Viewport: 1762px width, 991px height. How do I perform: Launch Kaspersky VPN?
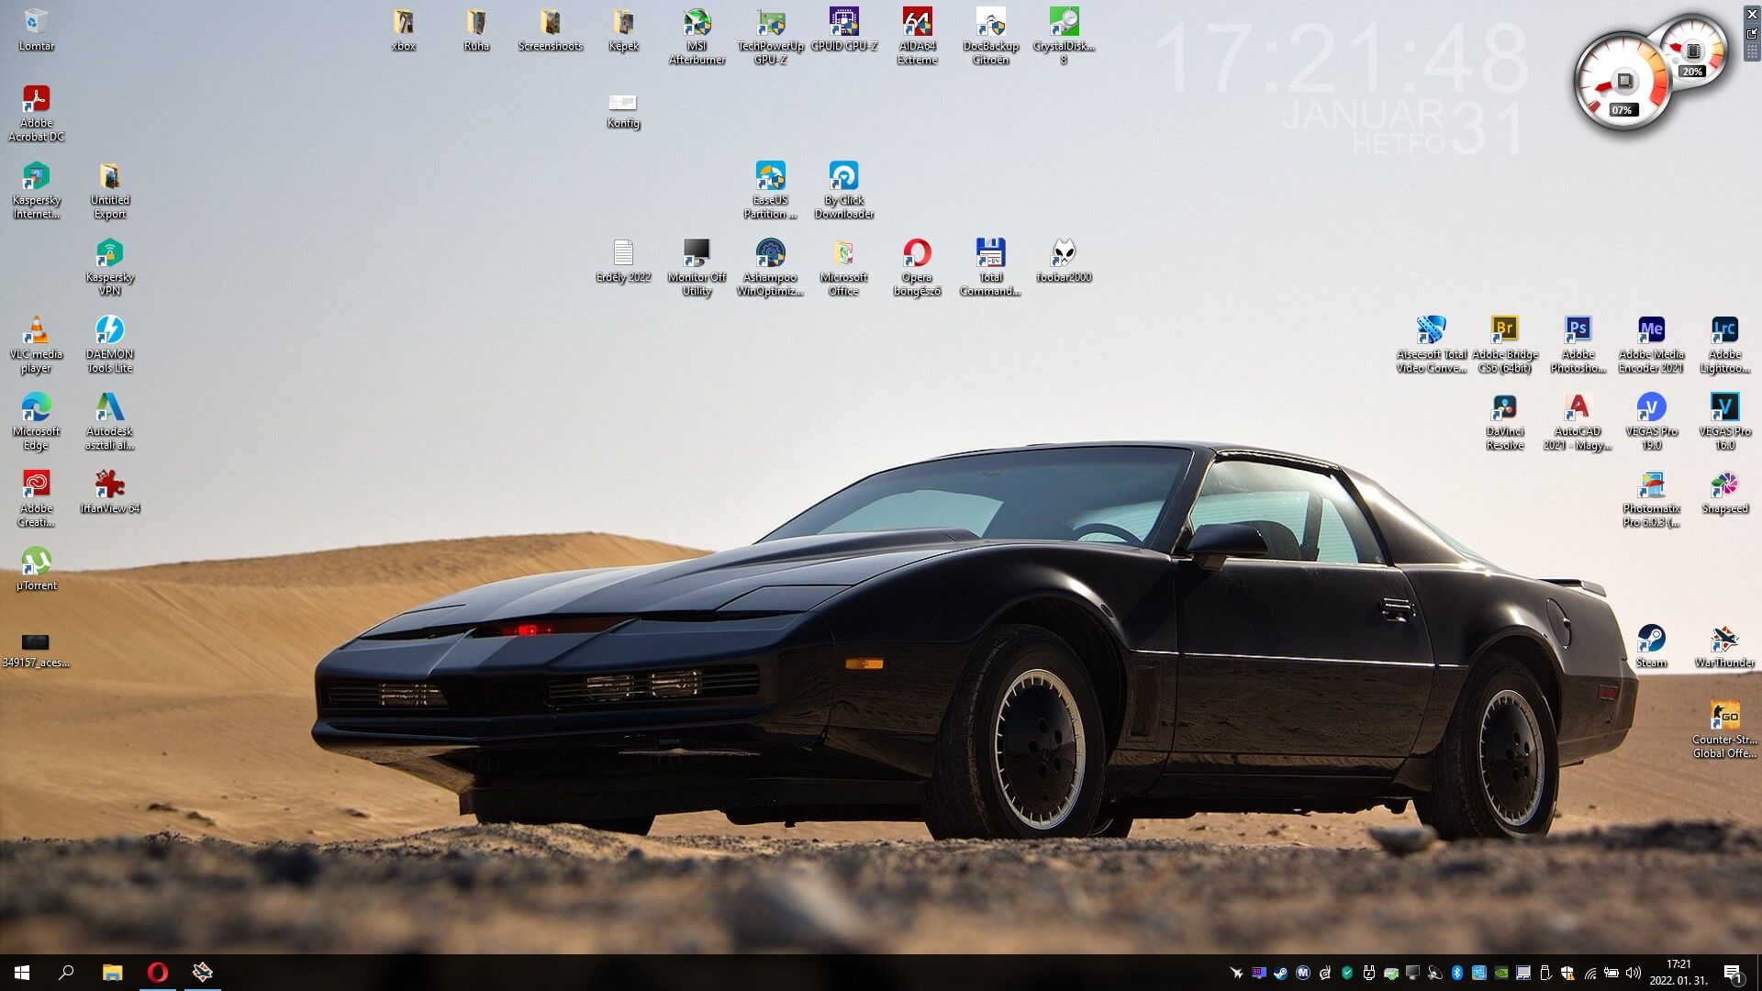pyautogui.click(x=109, y=268)
